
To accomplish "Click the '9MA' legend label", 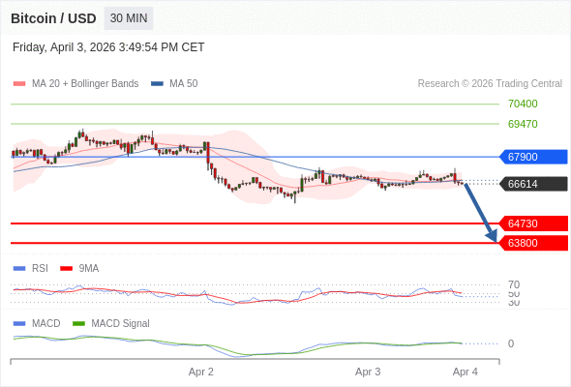I will tap(89, 269).
